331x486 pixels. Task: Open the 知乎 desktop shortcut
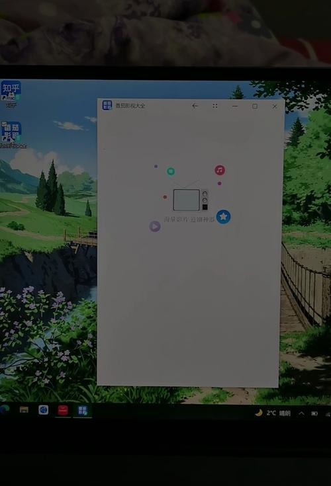(11, 94)
